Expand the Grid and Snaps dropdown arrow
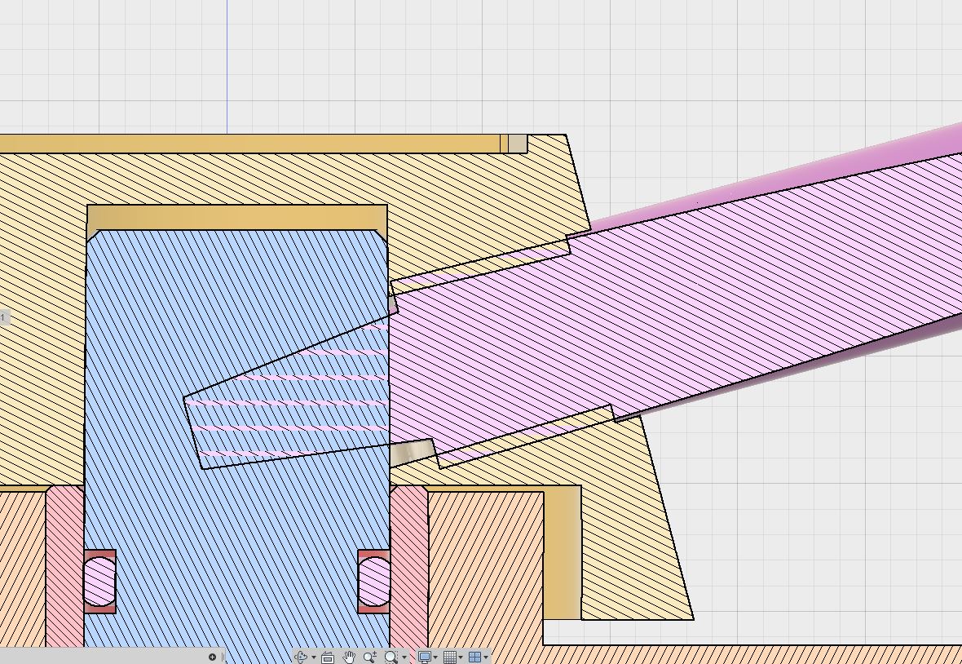This screenshot has width=962, height=664. point(461,657)
